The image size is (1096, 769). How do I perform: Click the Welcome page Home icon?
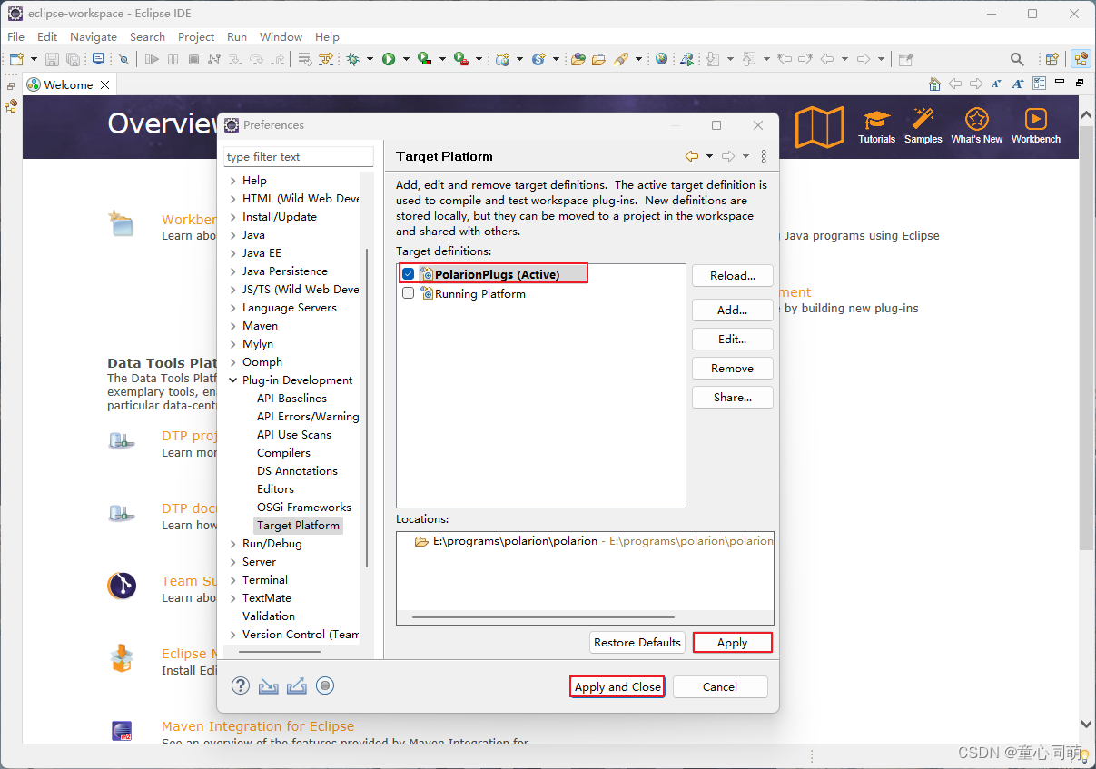coord(934,84)
